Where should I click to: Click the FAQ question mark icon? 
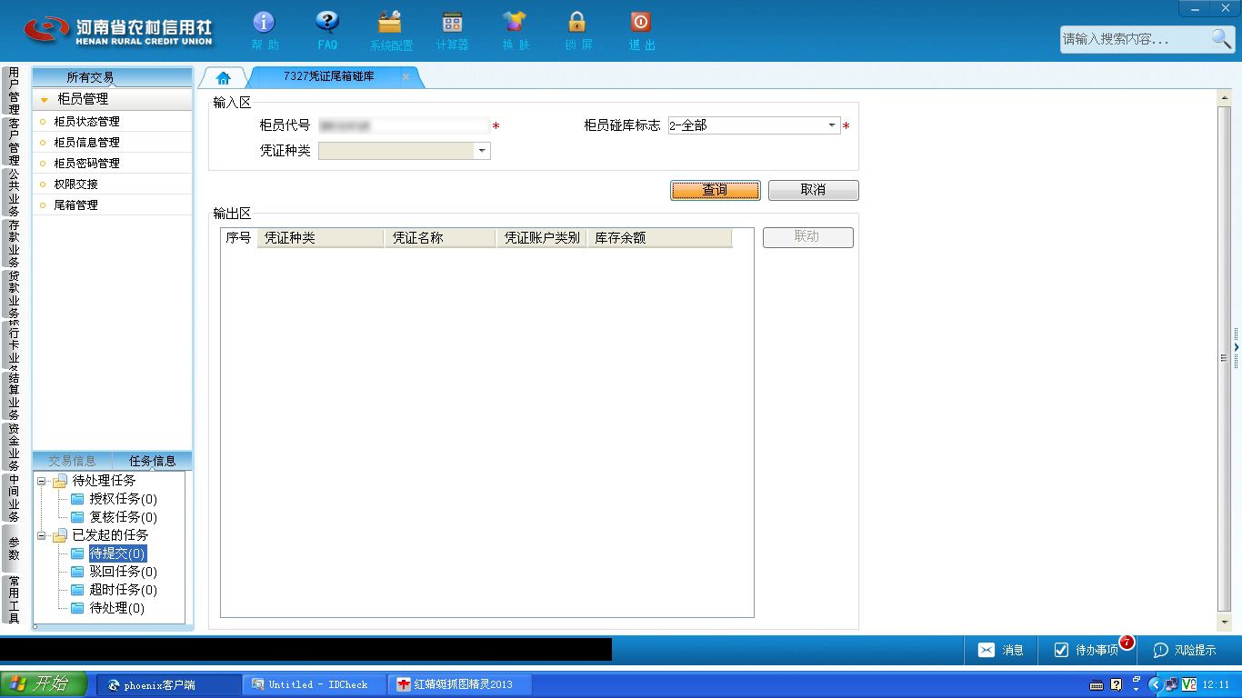pyautogui.click(x=327, y=22)
